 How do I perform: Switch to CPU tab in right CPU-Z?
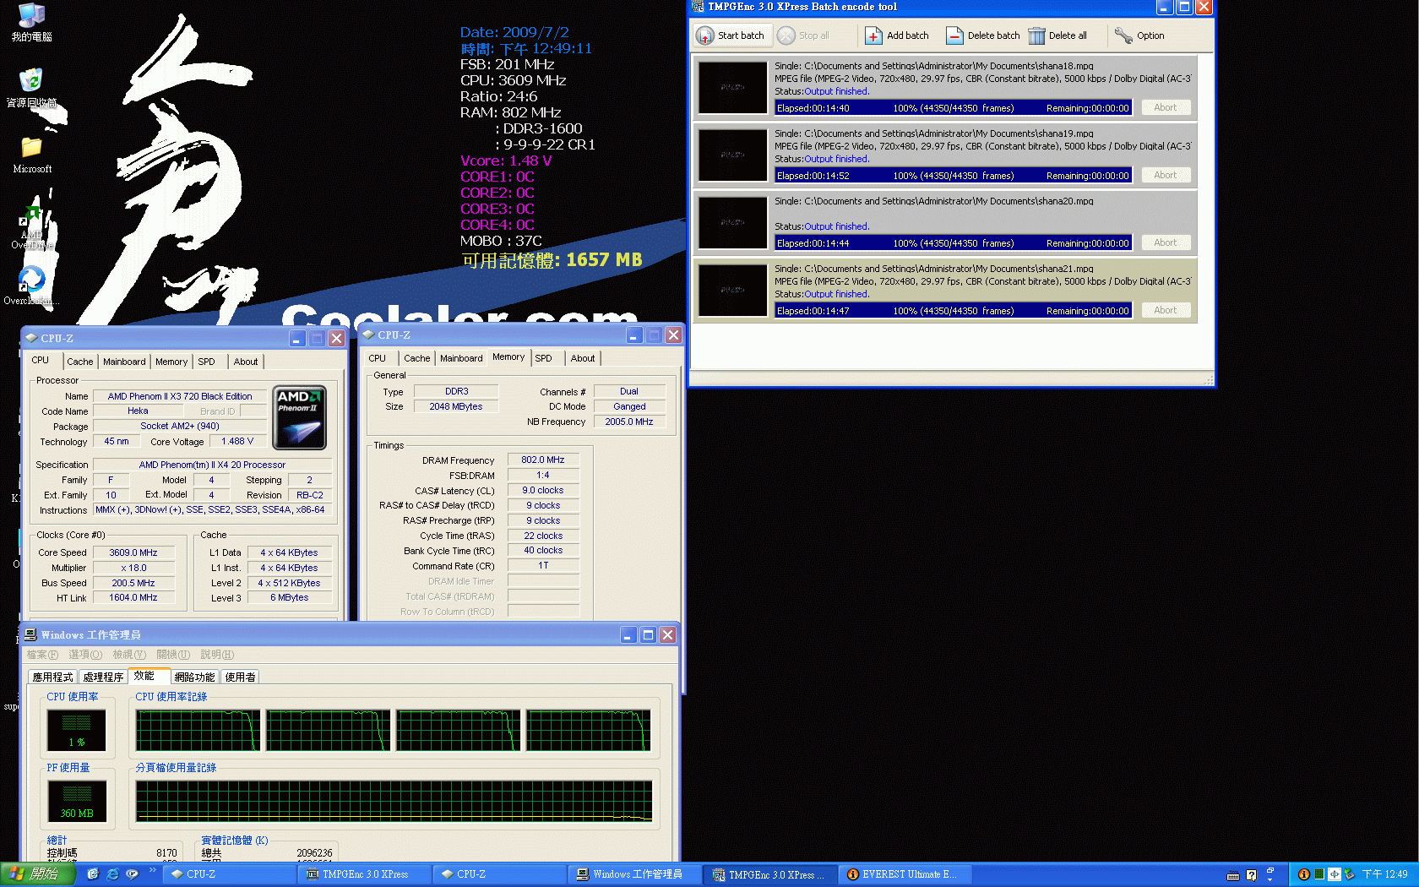[x=378, y=358]
